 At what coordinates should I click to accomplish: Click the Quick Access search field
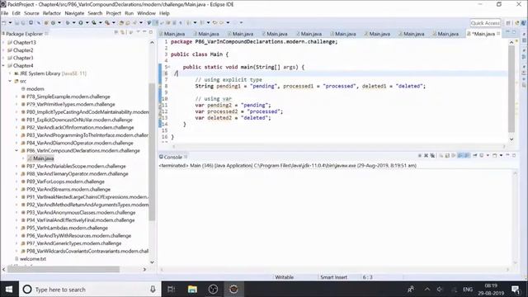(x=485, y=23)
